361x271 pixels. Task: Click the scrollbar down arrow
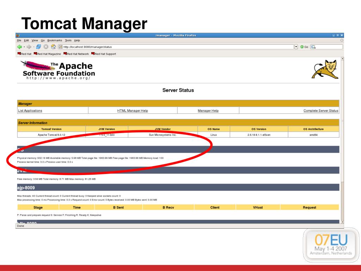click(342, 222)
